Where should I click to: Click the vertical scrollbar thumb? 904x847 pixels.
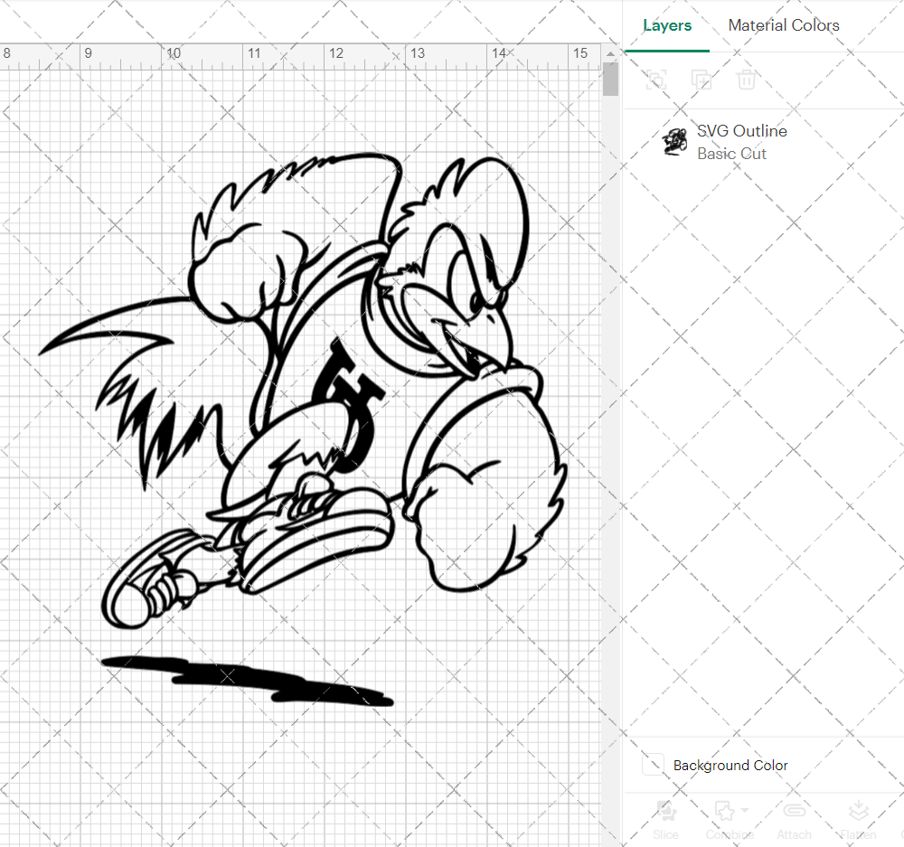click(x=610, y=79)
